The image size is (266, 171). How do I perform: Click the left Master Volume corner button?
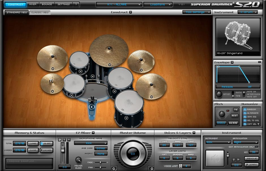[x=114, y=168]
